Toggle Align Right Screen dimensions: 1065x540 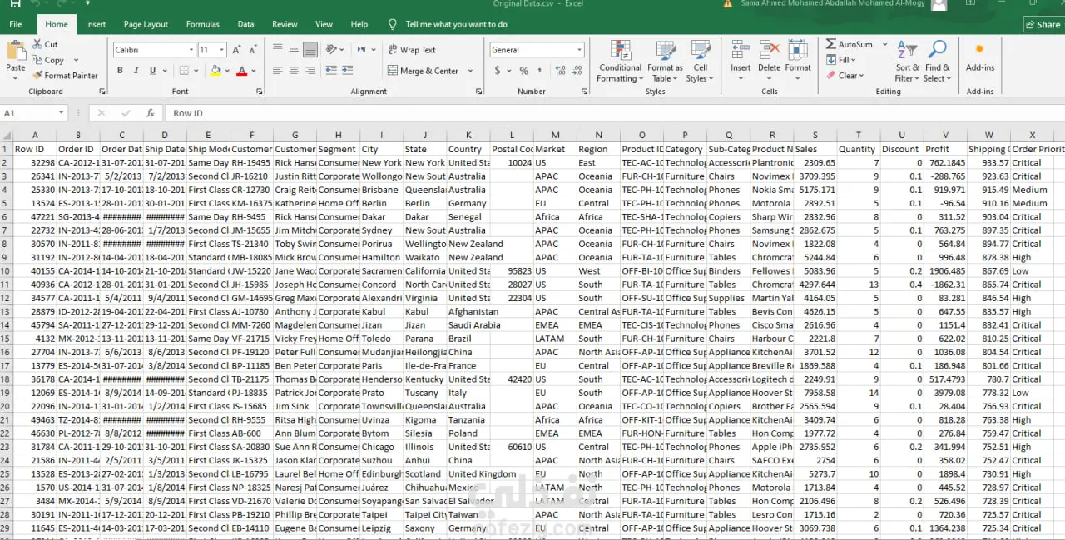(x=310, y=71)
